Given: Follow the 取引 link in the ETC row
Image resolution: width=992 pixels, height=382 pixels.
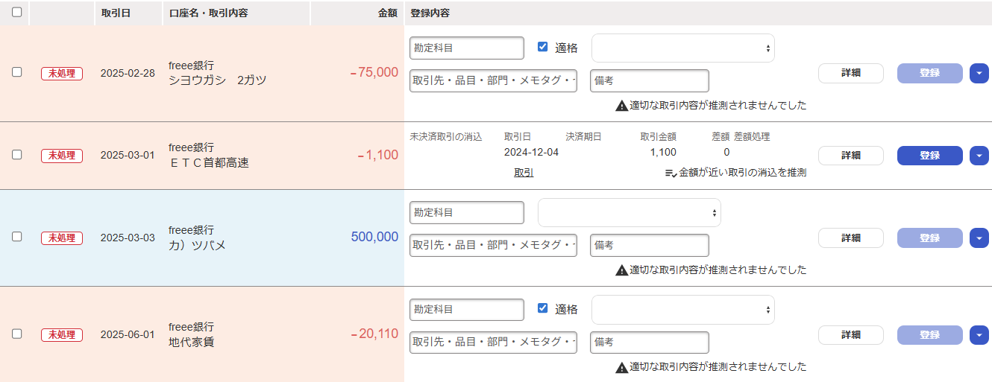Looking at the screenshot, I should pos(523,173).
